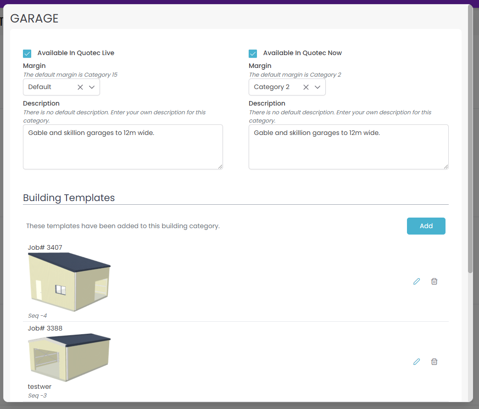Grab resize handle of Quotec Now description
479x409 pixels.
click(446, 167)
